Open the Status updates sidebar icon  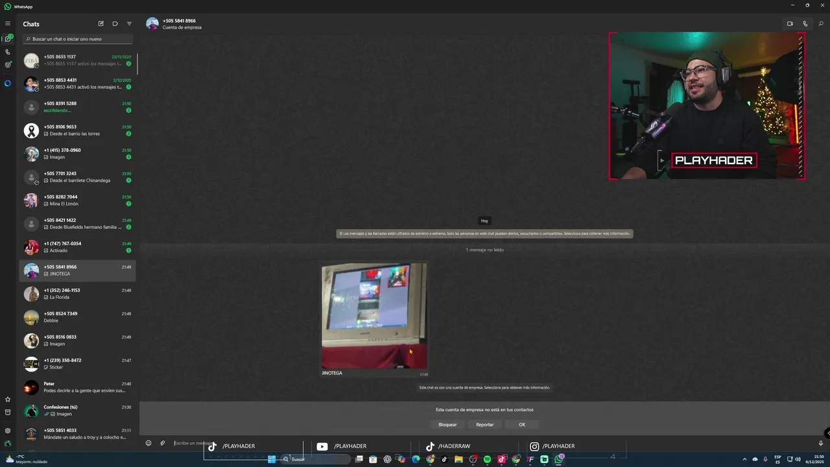(8, 65)
